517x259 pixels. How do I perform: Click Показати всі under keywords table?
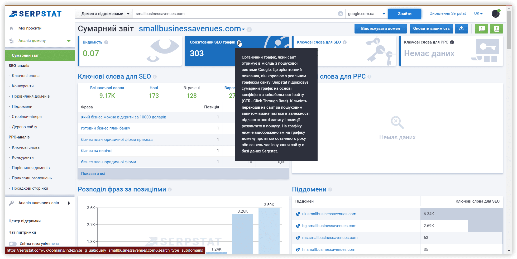[93, 174]
